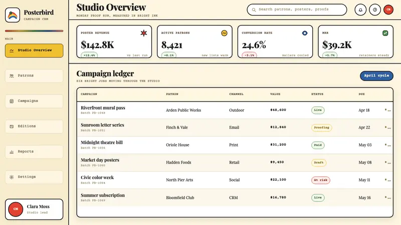Image resolution: width=401 pixels, height=225 pixels.
Task: Open row menu for Riverfront mural pass
Action: [x=387, y=110]
